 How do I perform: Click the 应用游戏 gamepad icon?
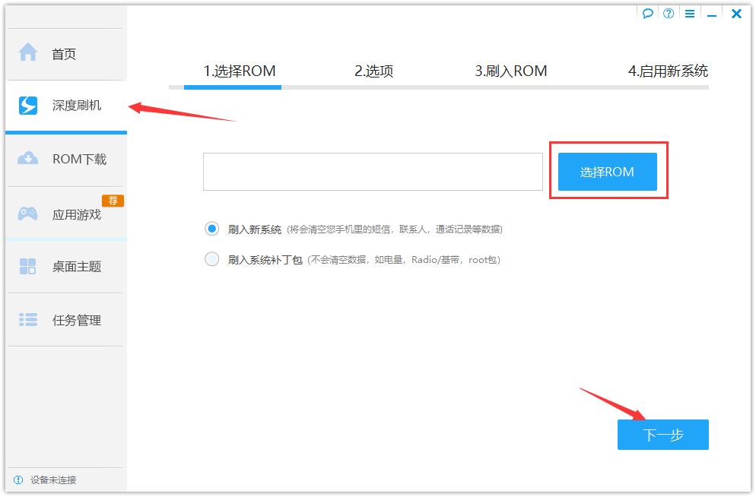pos(27,214)
